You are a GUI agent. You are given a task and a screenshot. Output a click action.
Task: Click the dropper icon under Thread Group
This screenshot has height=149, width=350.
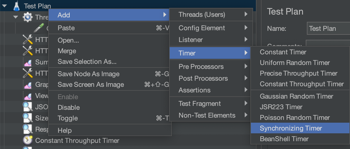38,28
